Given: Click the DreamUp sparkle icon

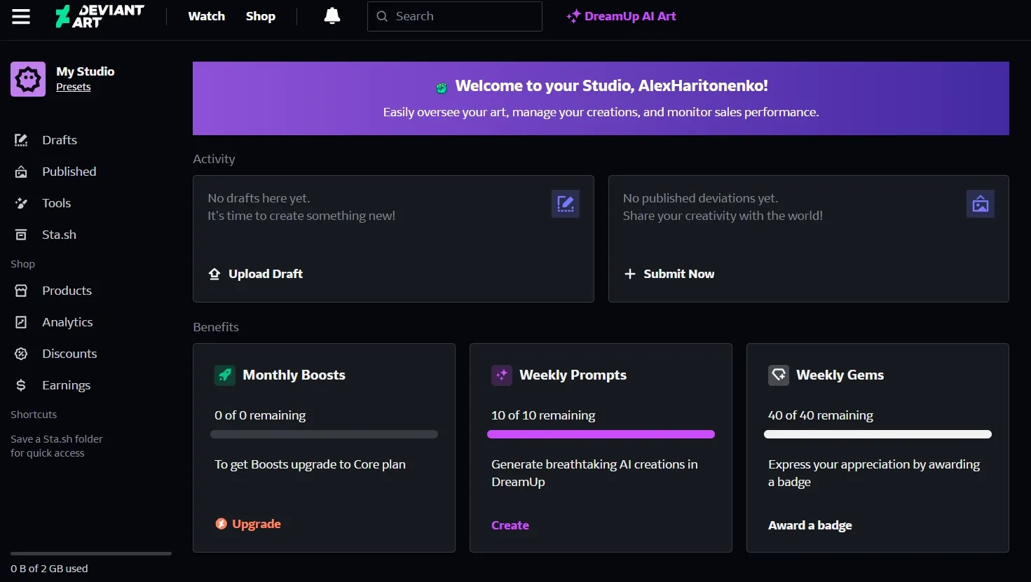Looking at the screenshot, I should [x=573, y=16].
